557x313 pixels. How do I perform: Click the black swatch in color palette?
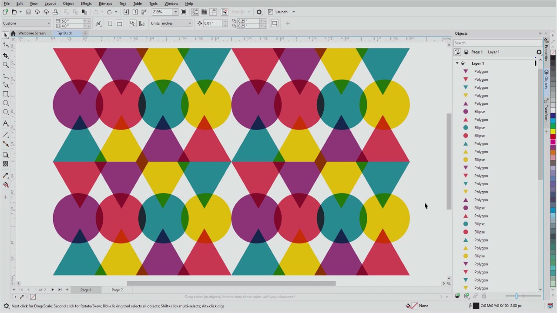coord(553,58)
